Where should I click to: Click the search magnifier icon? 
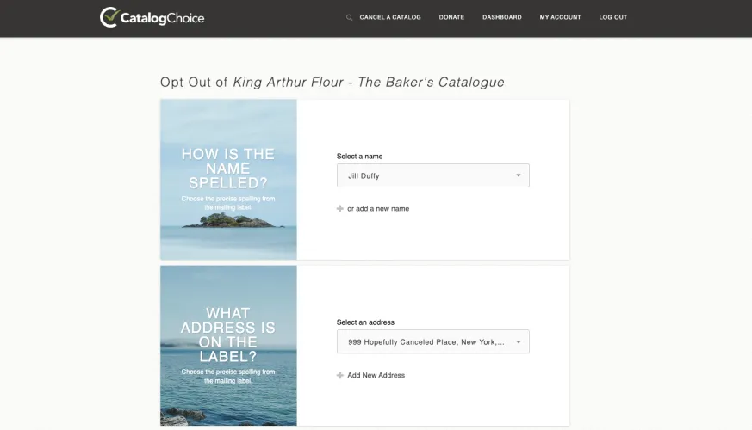(349, 17)
